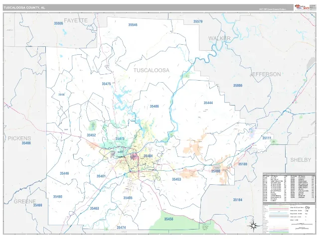Click ZIP code label 35579
This screenshot has width=319, height=239.
pos(198,21)
